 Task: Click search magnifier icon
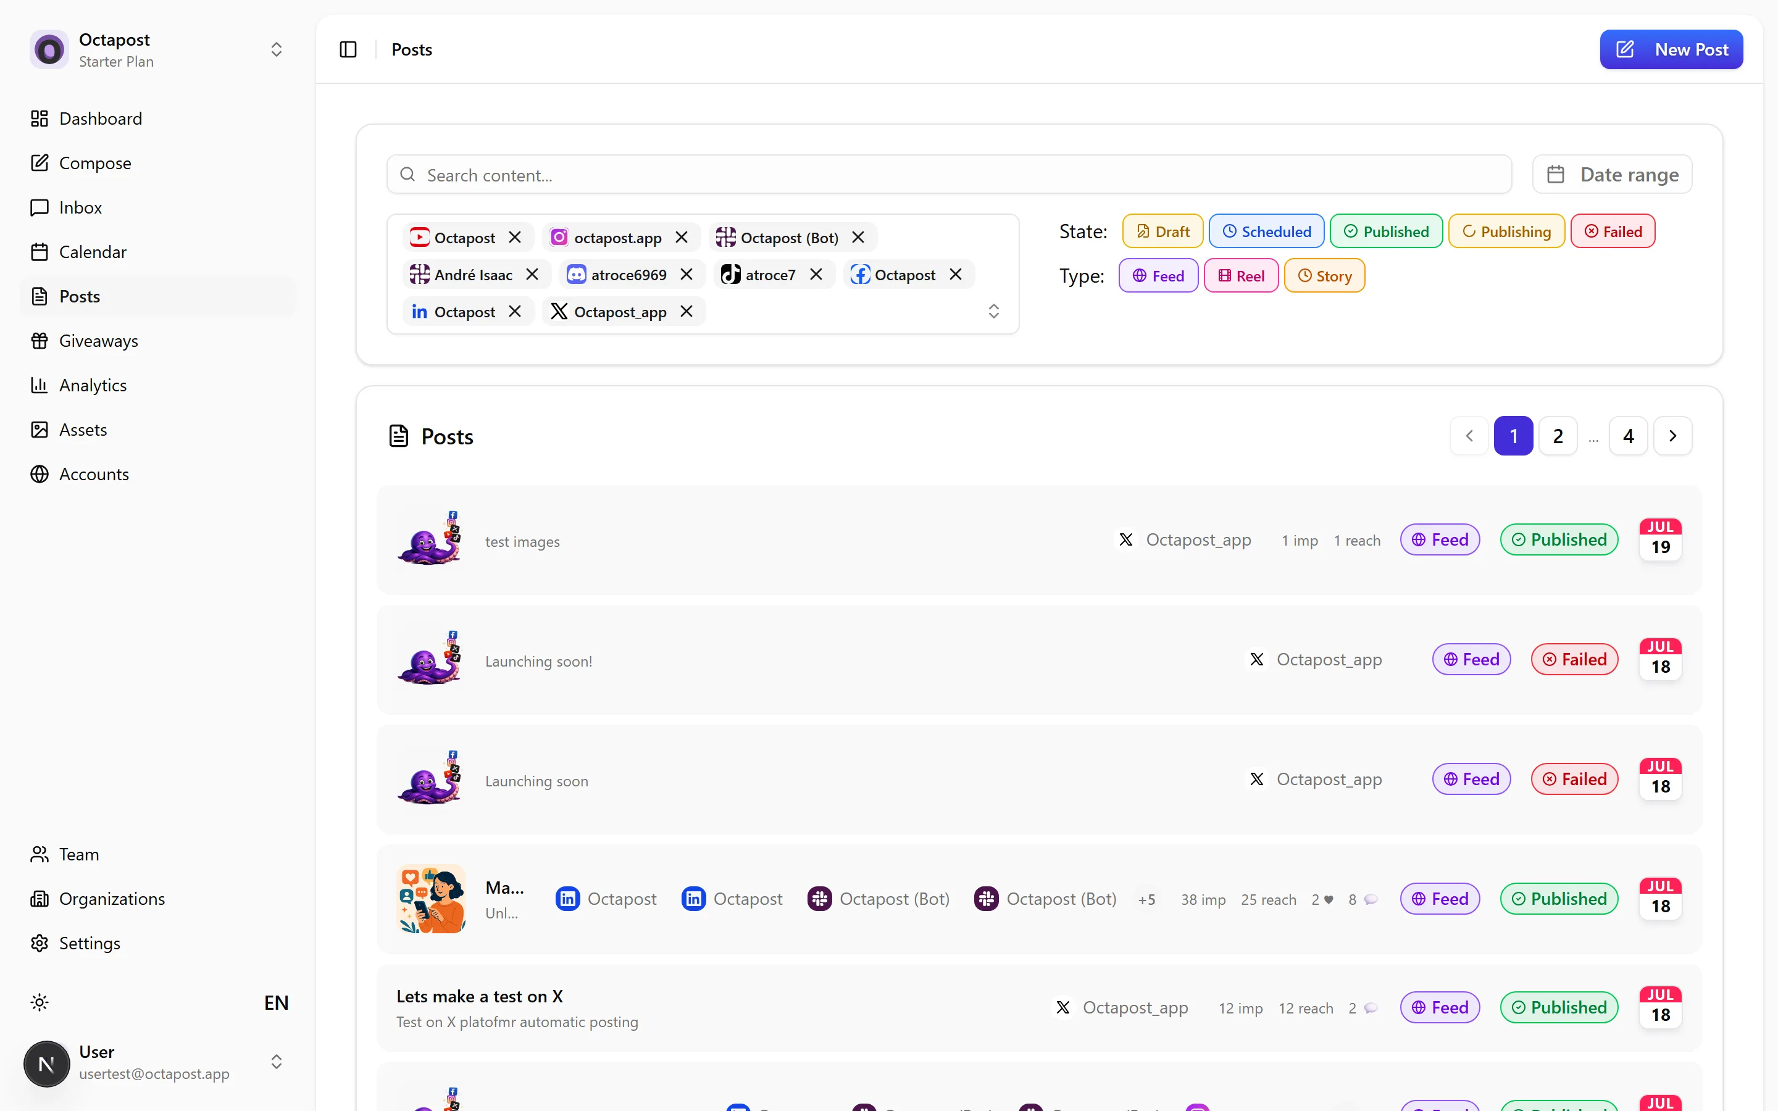(x=407, y=174)
